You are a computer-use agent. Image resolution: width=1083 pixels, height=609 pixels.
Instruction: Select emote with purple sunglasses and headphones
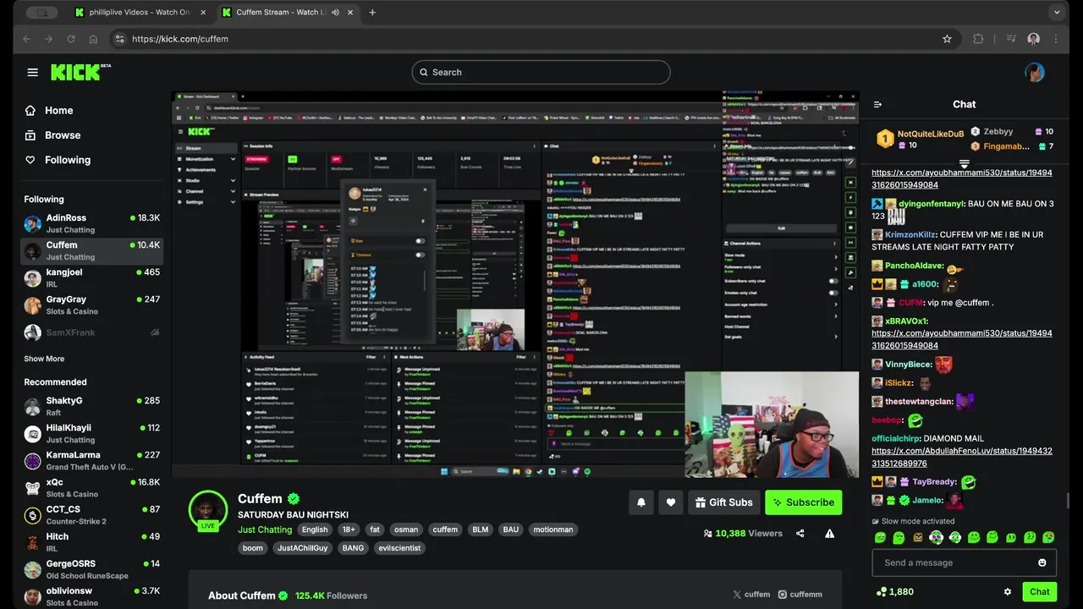[937, 537]
